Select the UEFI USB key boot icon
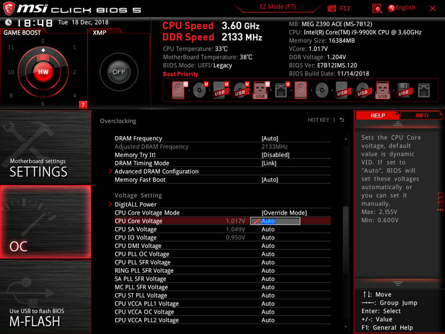Image resolution: width=445 pixels, height=334 pixels. [x=261, y=90]
